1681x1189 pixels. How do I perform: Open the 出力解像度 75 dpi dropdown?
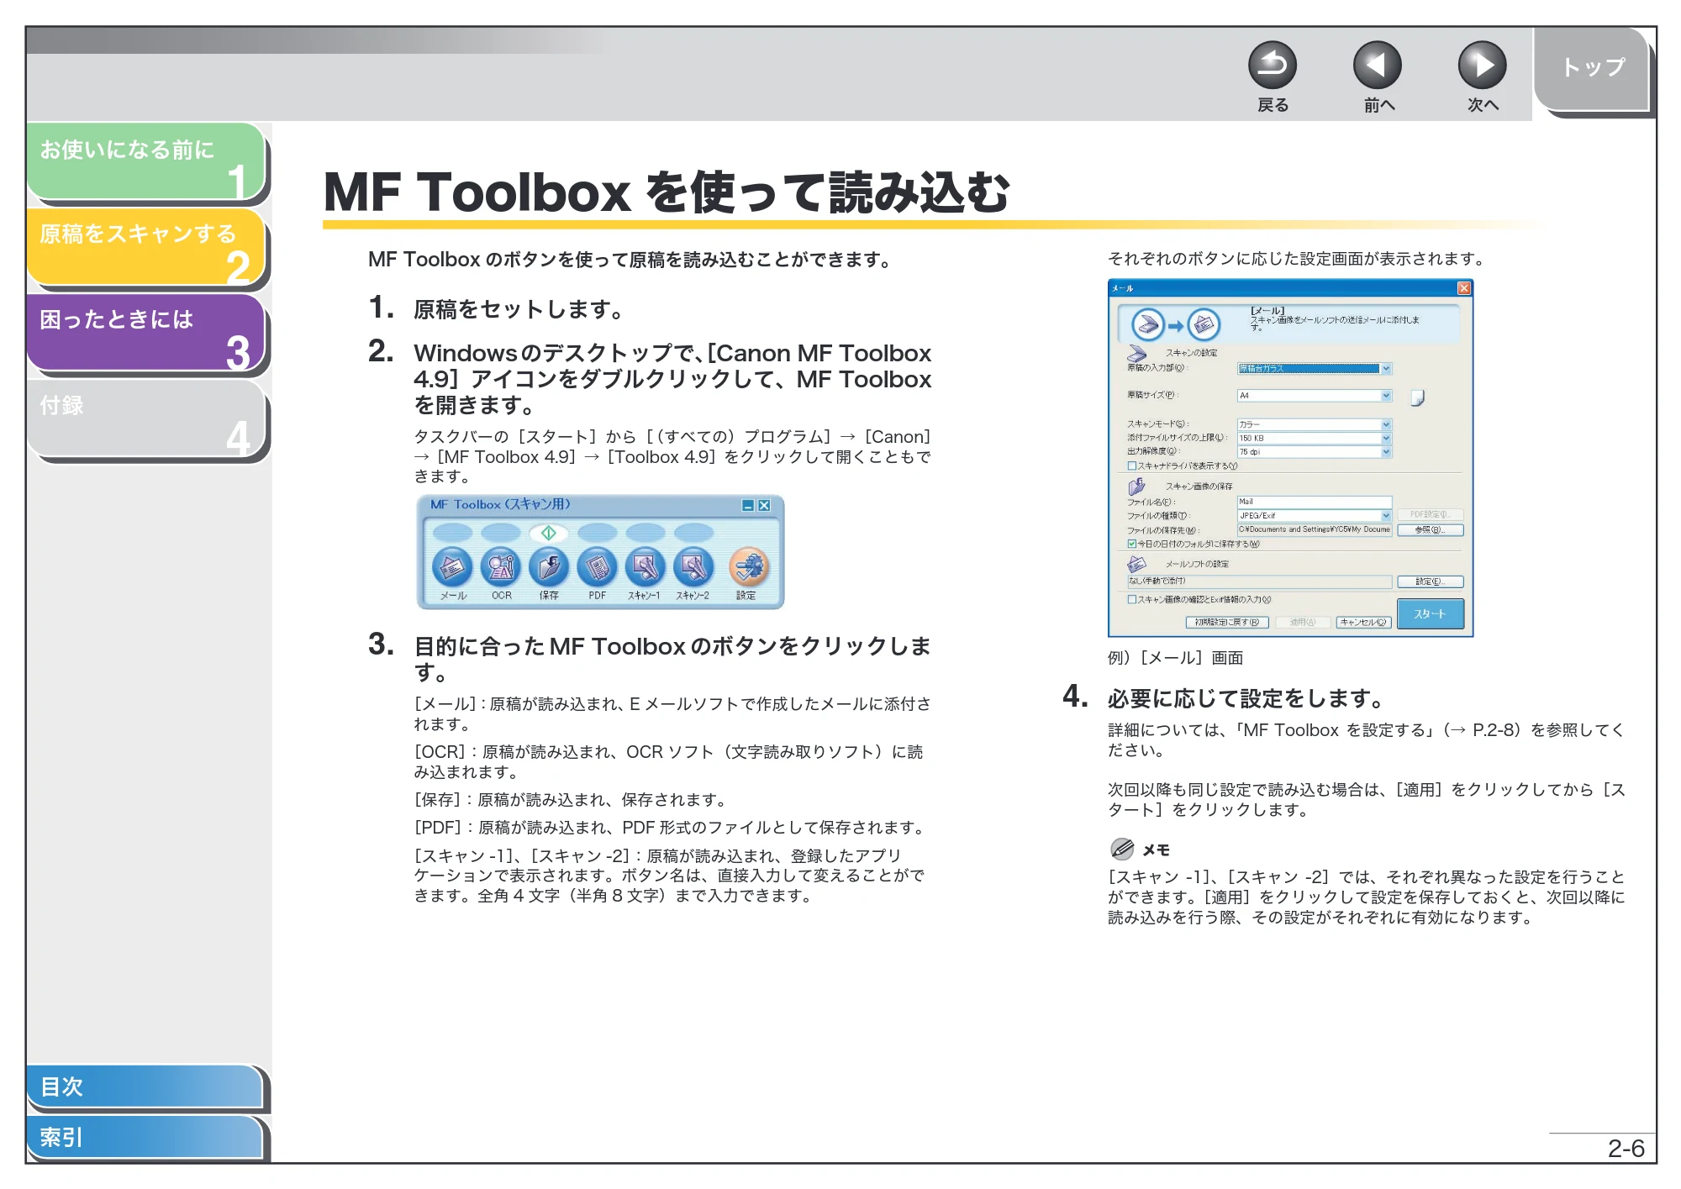1315,452
